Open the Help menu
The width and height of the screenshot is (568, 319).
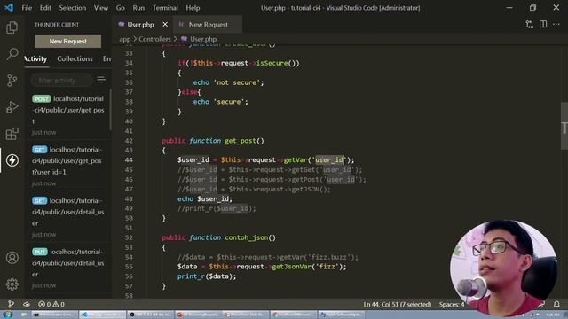click(x=193, y=8)
